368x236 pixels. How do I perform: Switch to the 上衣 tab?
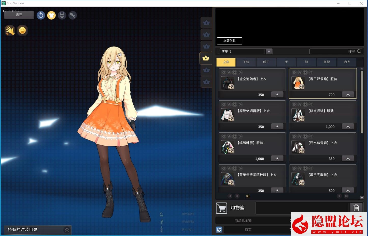[x=226, y=62]
